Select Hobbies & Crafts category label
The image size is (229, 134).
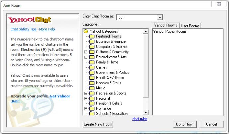(x=109, y=83)
